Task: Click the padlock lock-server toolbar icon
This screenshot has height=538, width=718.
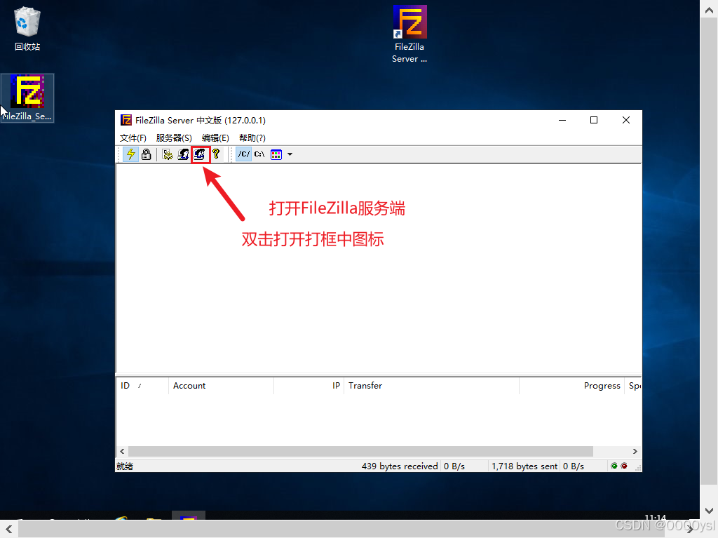Action: click(146, 154)
